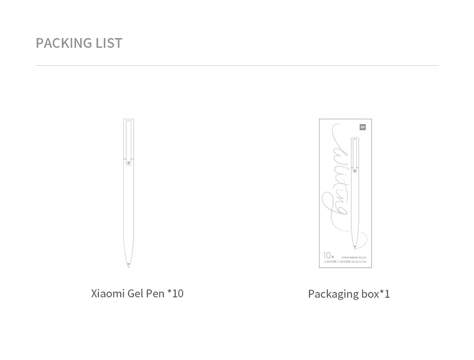Image resolution: width=474 pixels, height=360 pixels.
Task: Click the small Mi logo on boxed pen
Action: (x=355, y=171)
